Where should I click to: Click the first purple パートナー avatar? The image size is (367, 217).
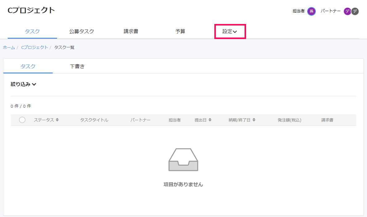[x=347, y=11]
